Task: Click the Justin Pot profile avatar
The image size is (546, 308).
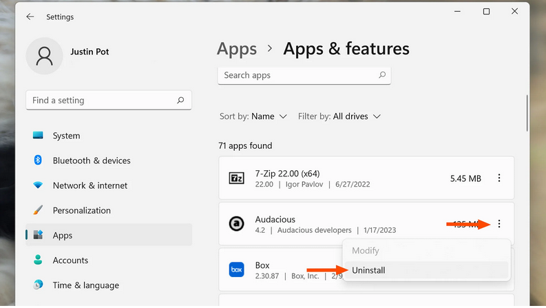Action: pos(44,56)
